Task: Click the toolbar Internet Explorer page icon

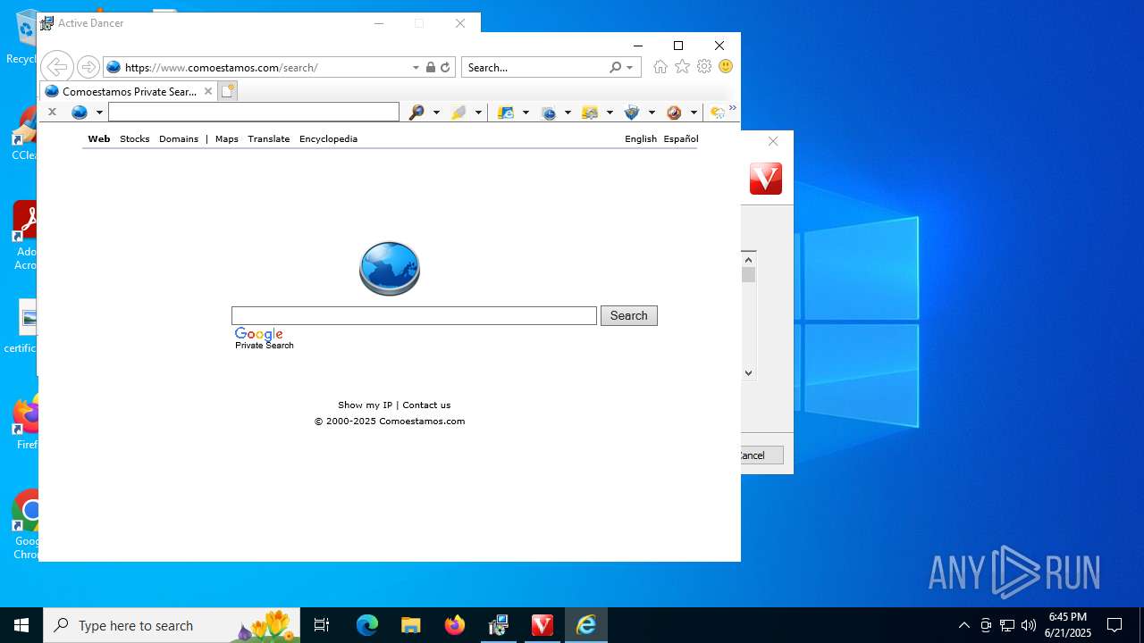Action: click(506, 113)
